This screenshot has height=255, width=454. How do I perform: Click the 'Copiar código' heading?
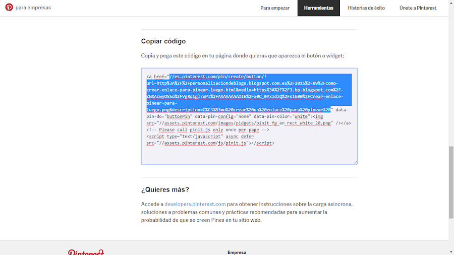pyautogui.click(x=163, y=41)
